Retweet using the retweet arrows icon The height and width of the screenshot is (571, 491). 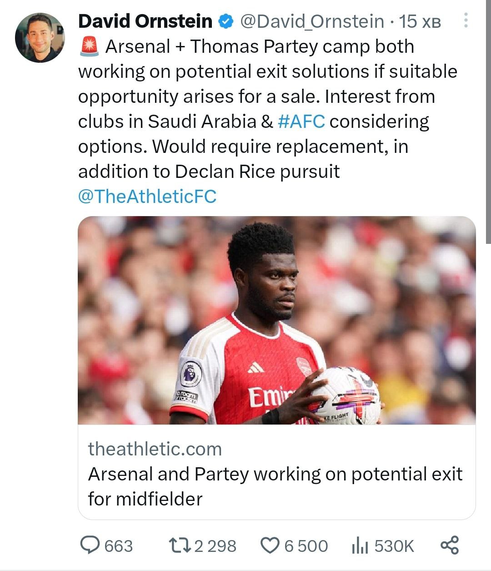[180, 545]
